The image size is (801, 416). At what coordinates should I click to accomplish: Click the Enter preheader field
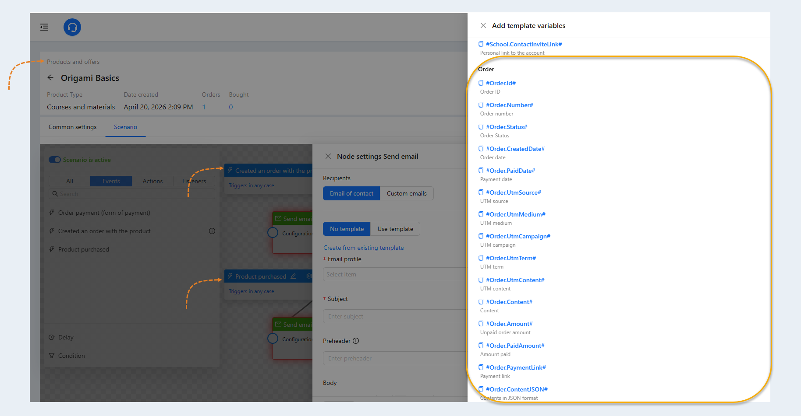pos(394,358)
